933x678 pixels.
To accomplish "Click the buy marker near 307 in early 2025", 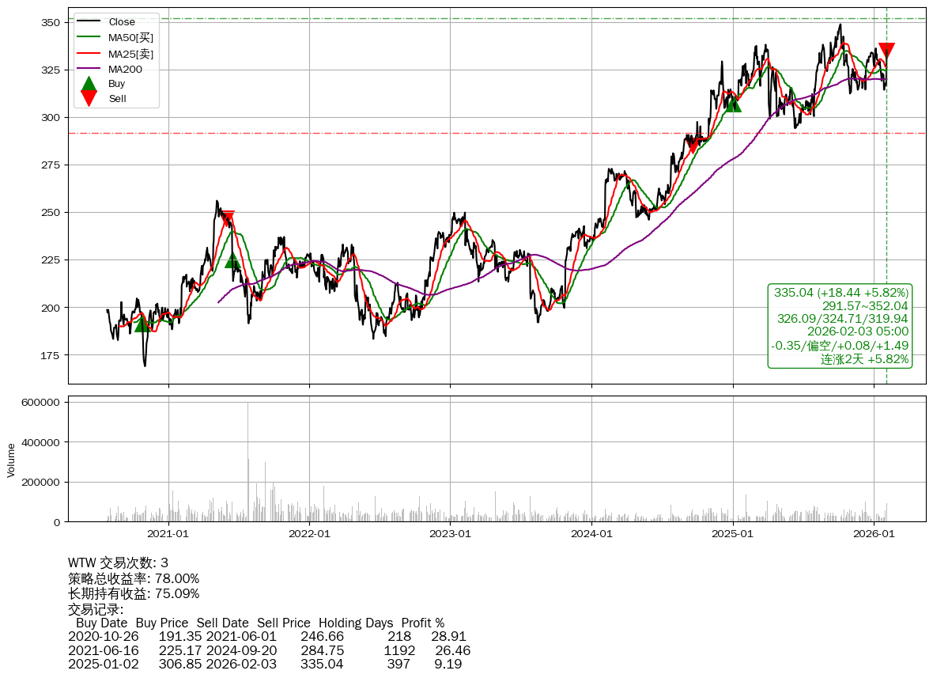I will point(734,104).
